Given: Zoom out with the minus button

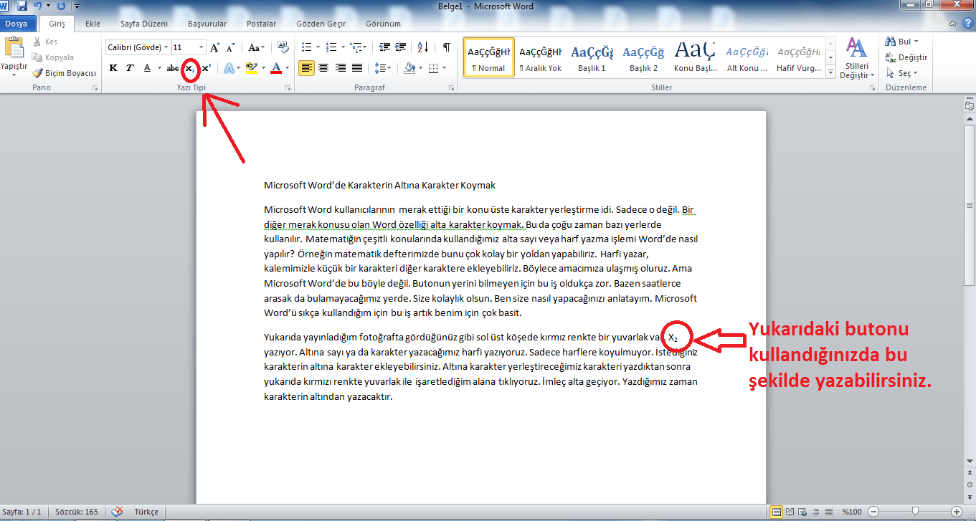Looking at the screenshot, I should pyautogui.click(x=872, y=512).
